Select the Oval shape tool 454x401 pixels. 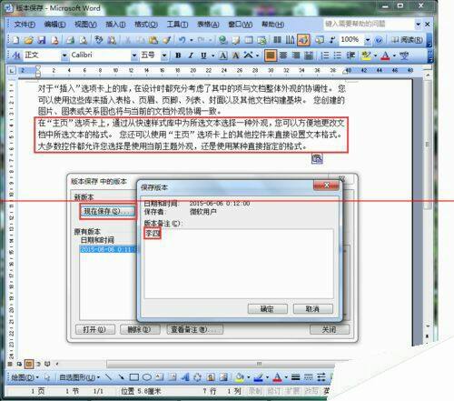[x=147, y=377]
